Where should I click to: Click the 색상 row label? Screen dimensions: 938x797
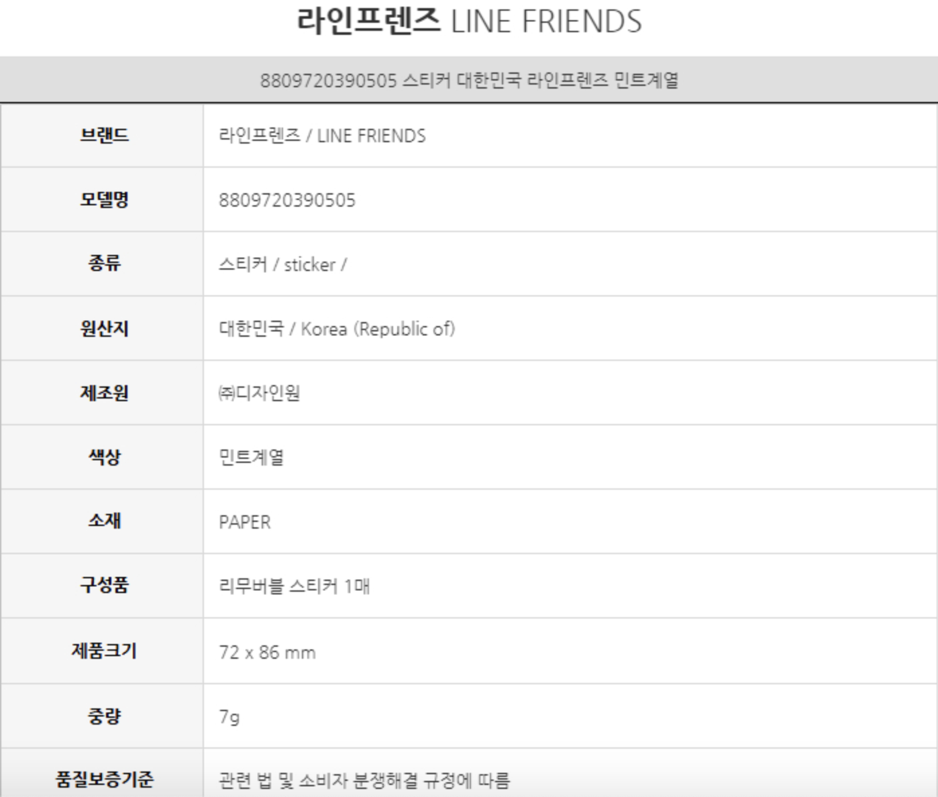tap(104, 457)
